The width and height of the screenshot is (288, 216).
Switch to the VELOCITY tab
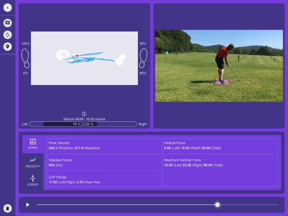(33, 163)
